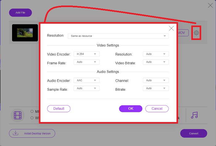The image size is (216, 146).
Task: Click the Default button
Action: pyautogui.click(x=59, y=109)
